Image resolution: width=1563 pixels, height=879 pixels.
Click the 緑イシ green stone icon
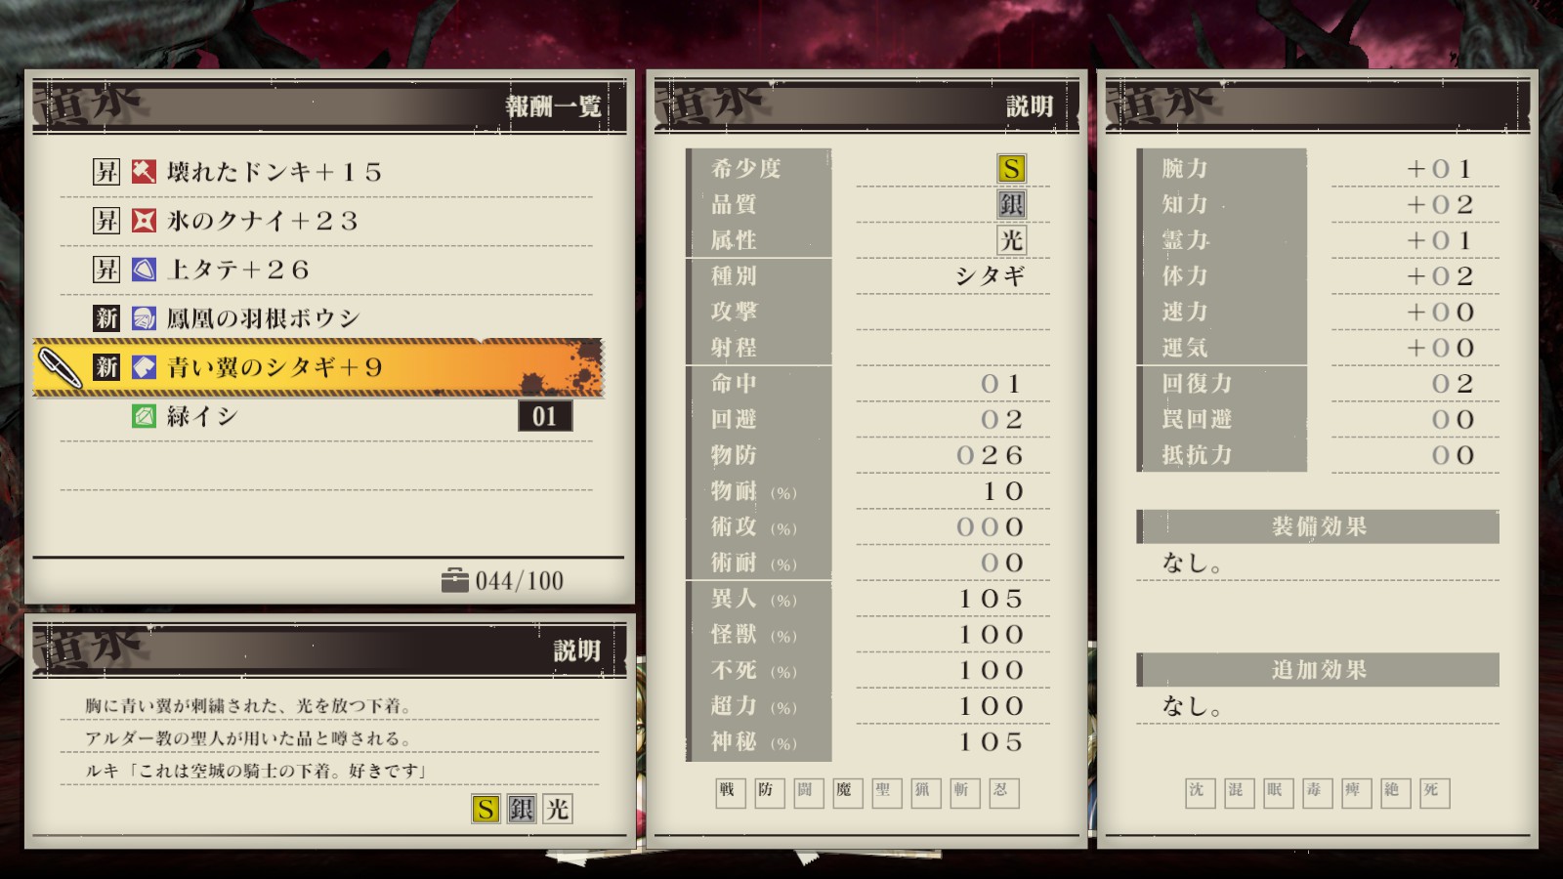click(x=144, y=416)
